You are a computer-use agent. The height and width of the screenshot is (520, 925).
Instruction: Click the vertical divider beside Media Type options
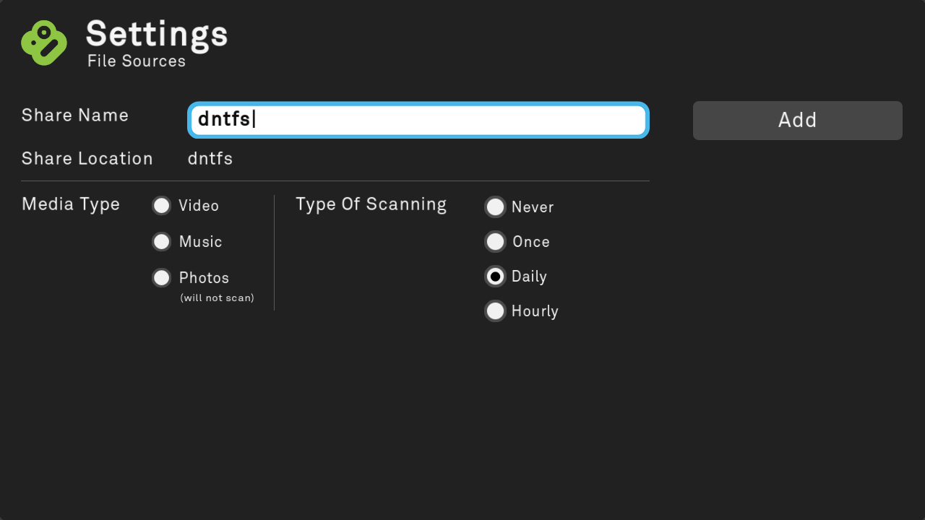pyautogui.click(x=275, y=253)
